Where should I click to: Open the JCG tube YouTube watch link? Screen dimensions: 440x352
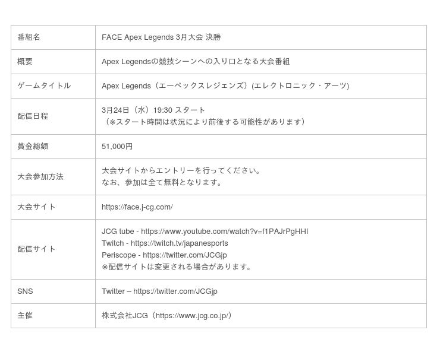tap(224, 232)
